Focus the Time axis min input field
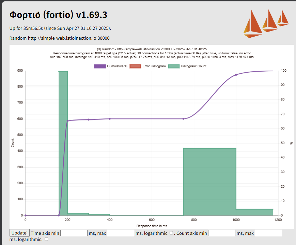 [x=74, y=233]
